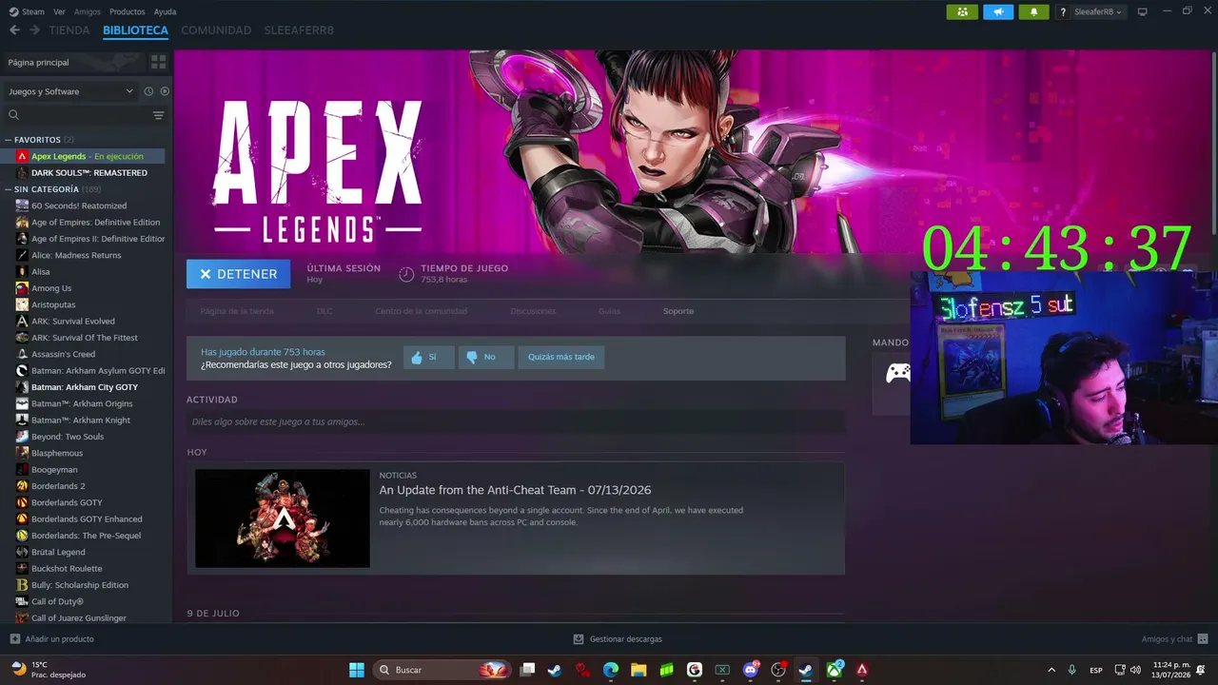Select the BIBLIOTECA tab
The image size is (1218, 685).
click(x=135, y=30)
